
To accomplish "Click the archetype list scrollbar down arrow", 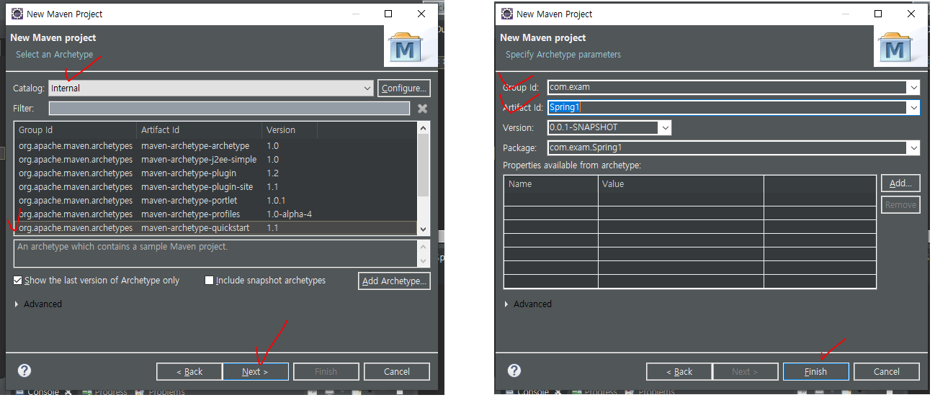I will [423, 228].
